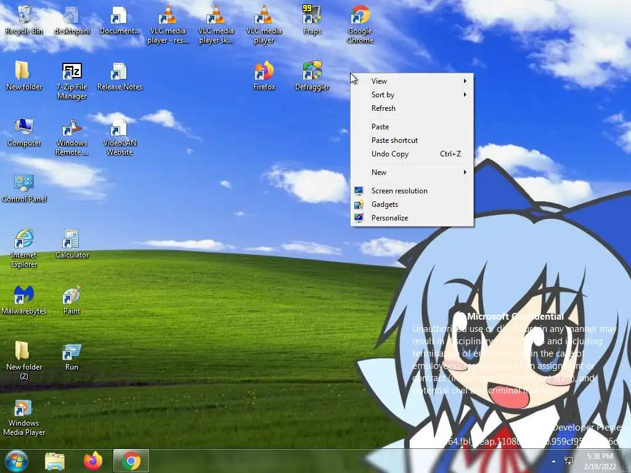Select the Malwarebytes desktop icon
This screenshot has width=631, height=473.
[24, 300]
